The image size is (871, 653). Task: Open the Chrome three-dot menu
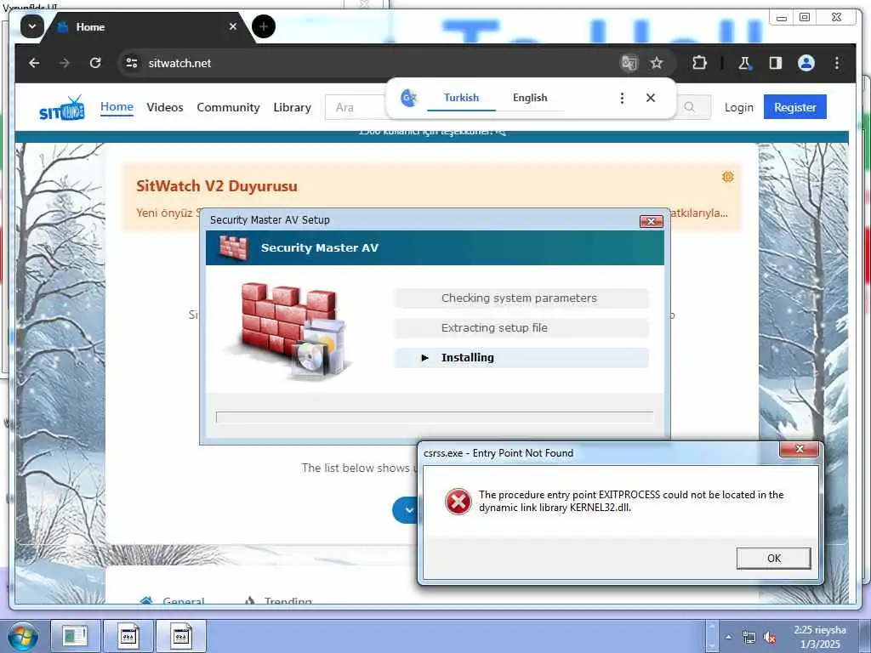click(x=837, y=63)
